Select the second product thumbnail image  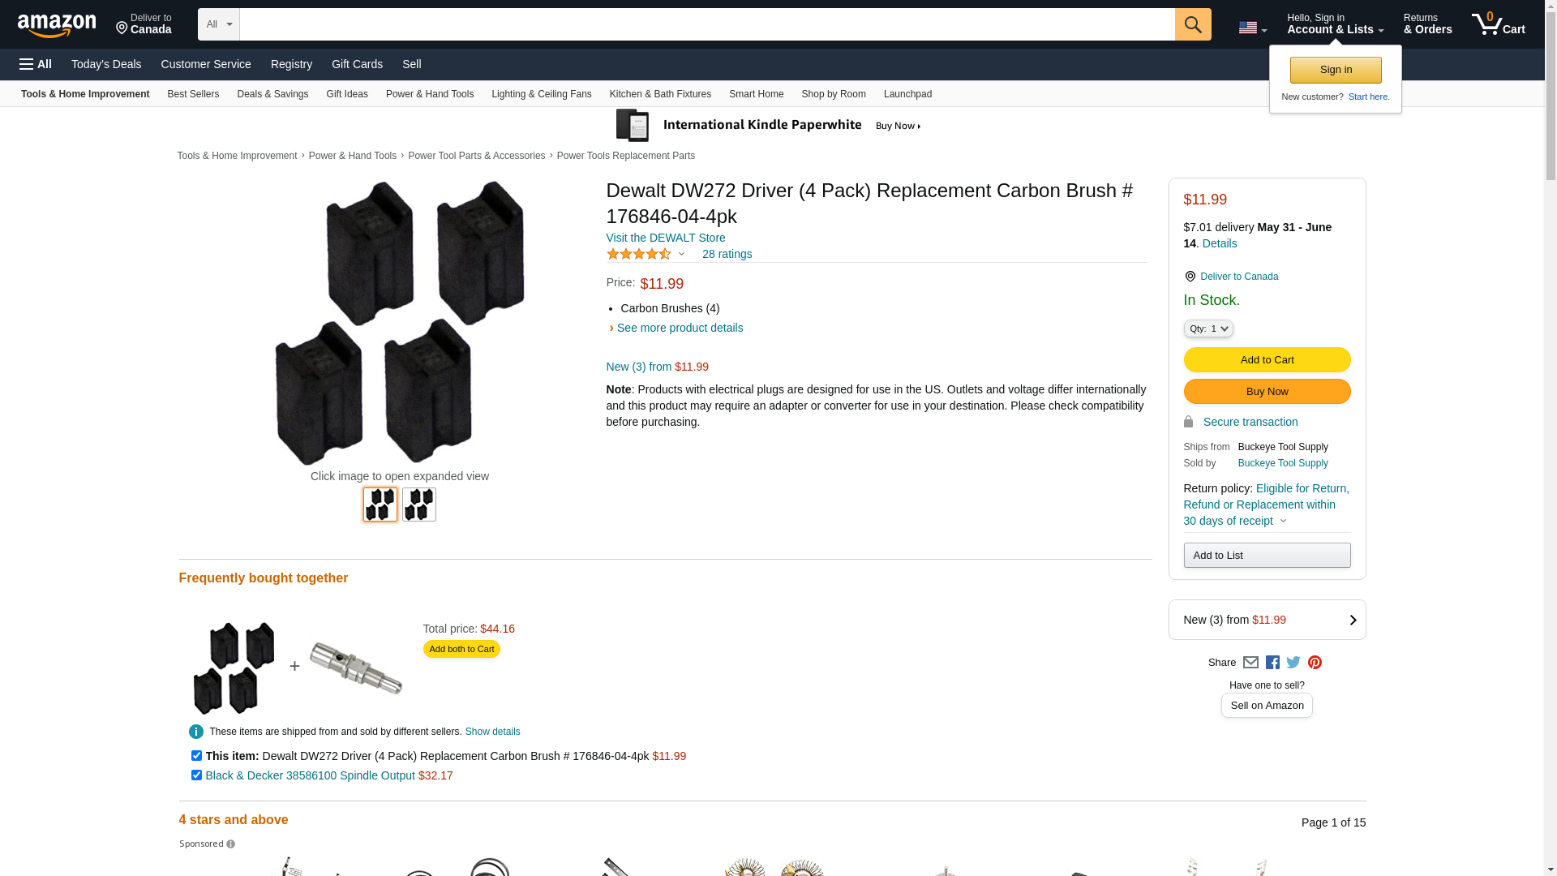[x=419, y=505]
